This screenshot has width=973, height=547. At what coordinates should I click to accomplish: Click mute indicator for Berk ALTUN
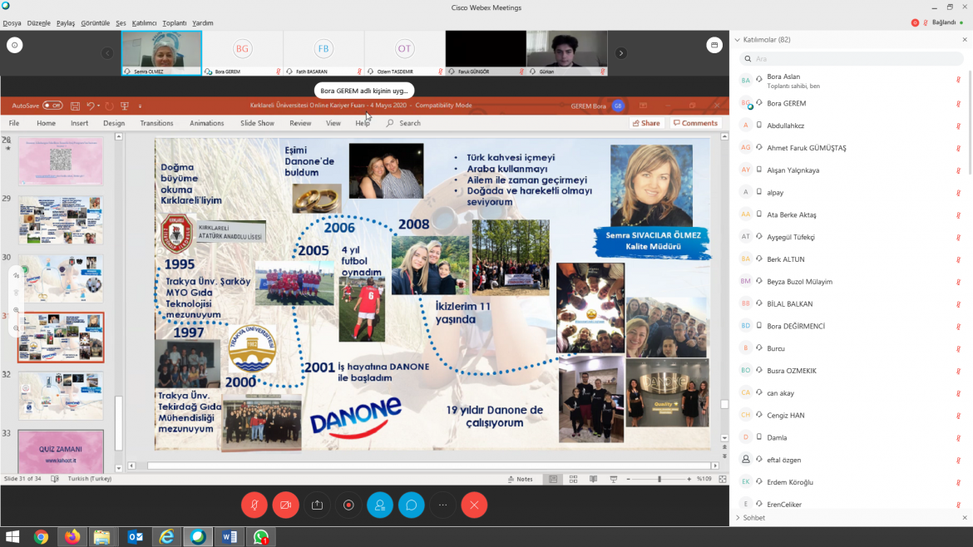click(958, 259)
